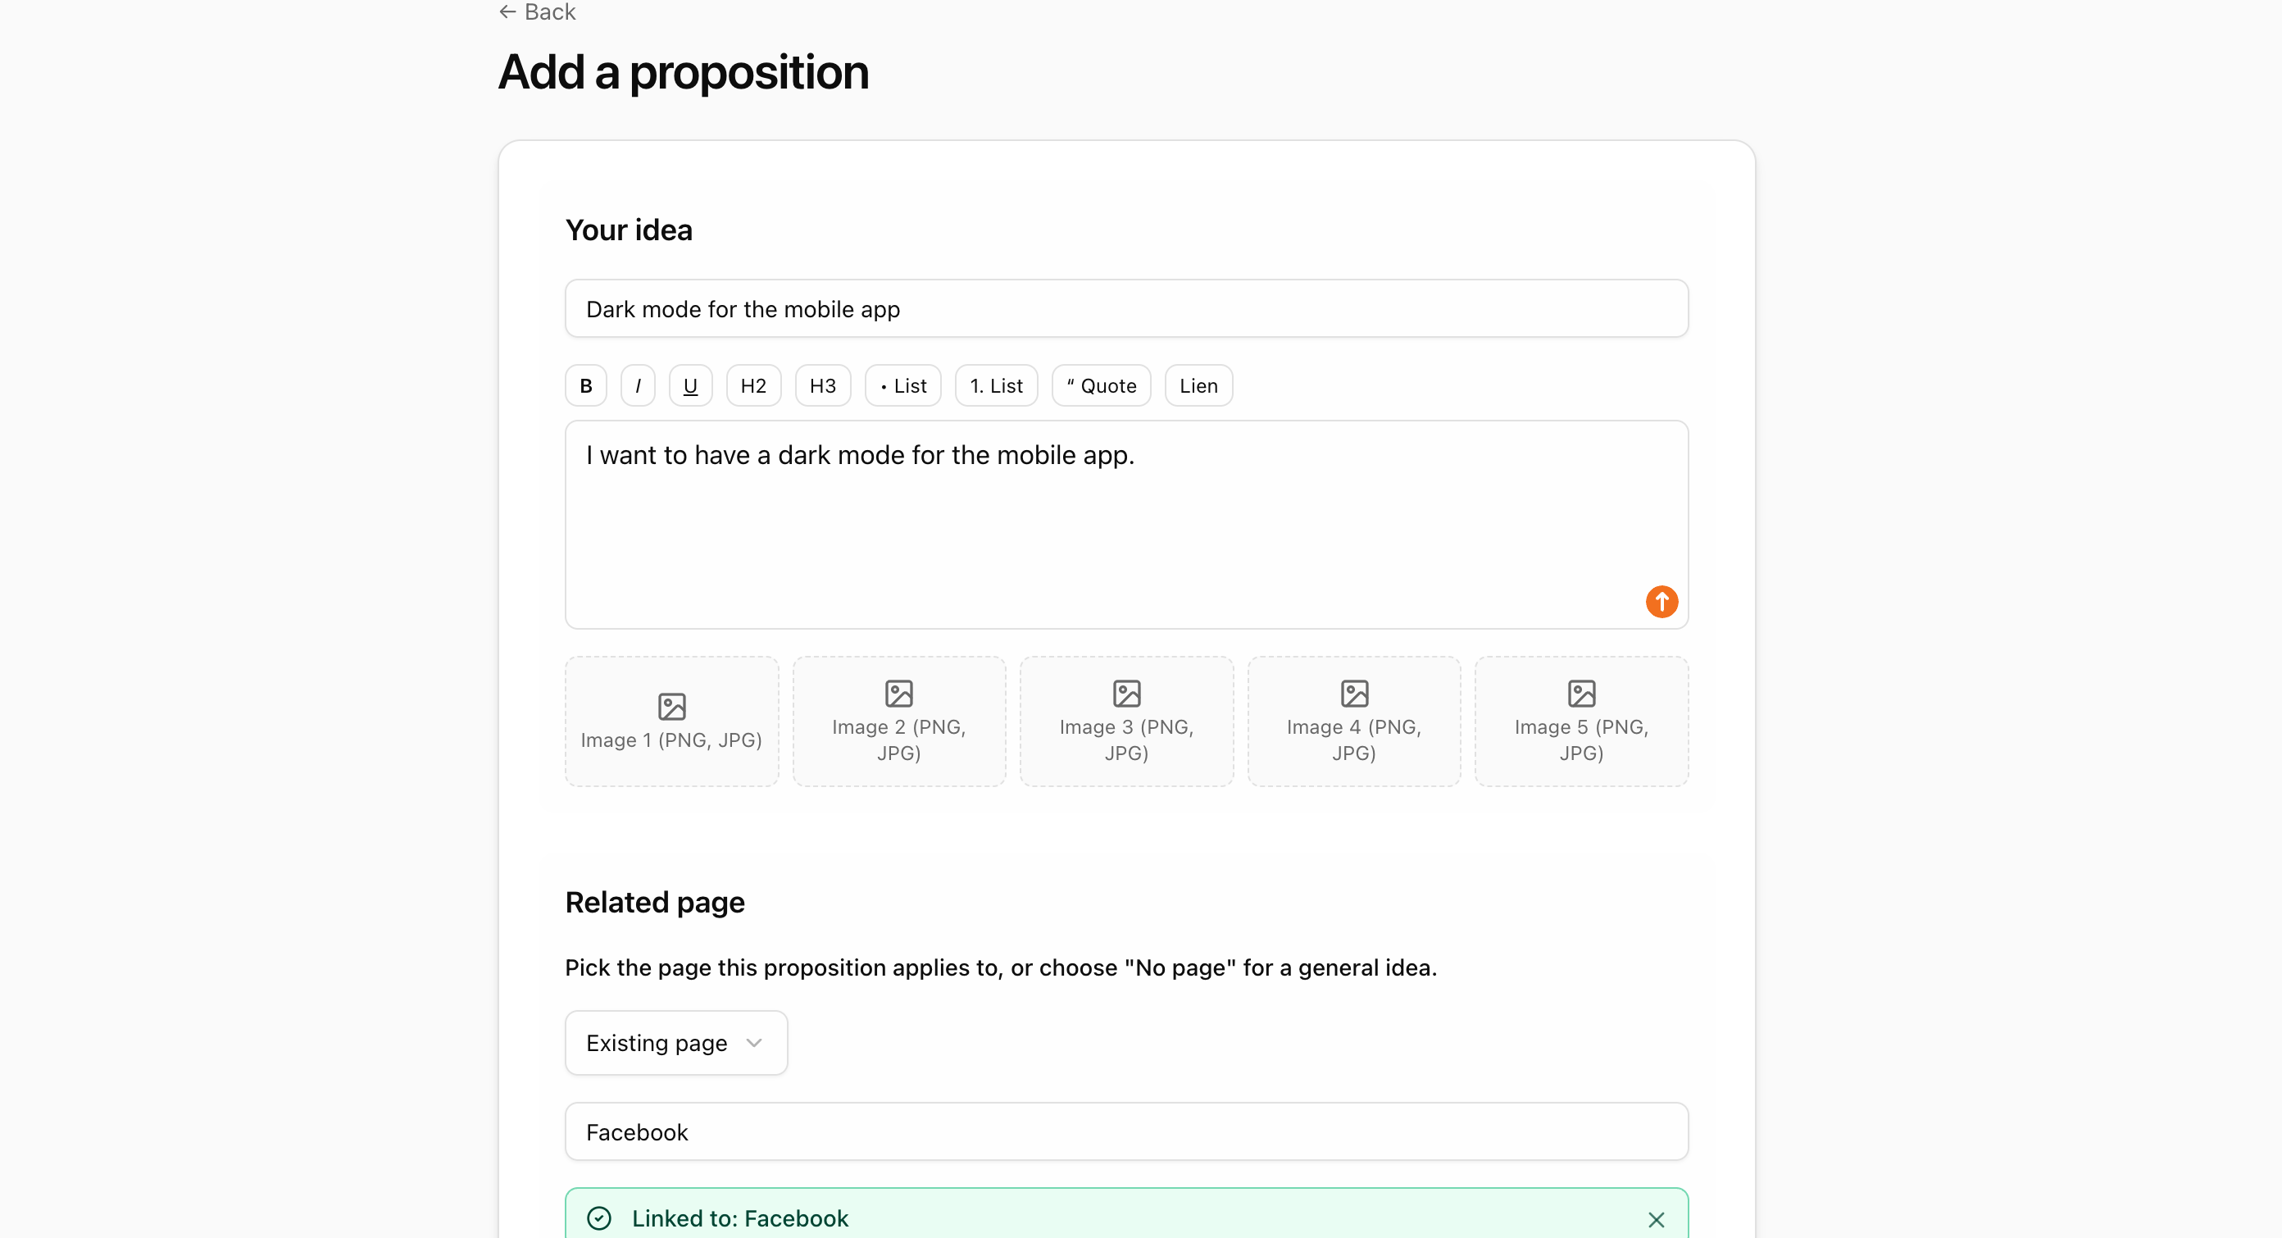Click the Back link
The width and height of the screenshot is (2282, 1238).
536,11
